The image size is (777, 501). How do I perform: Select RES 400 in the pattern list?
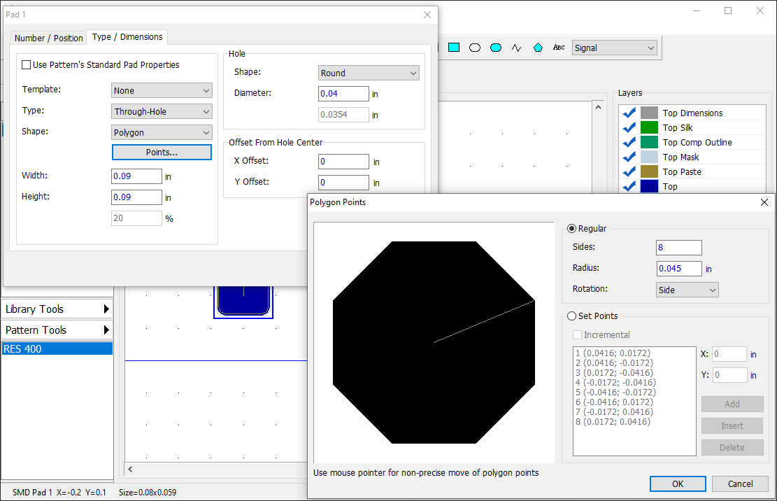(57, 349)
